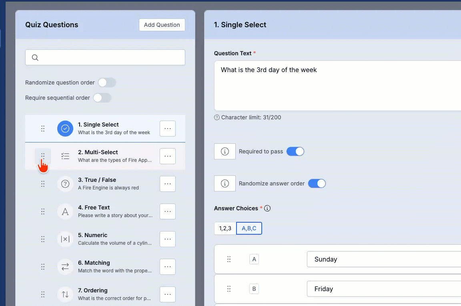Disable the Required to pass toggle
The width and height of the screenshot is (461, 306).
(295, 151)
